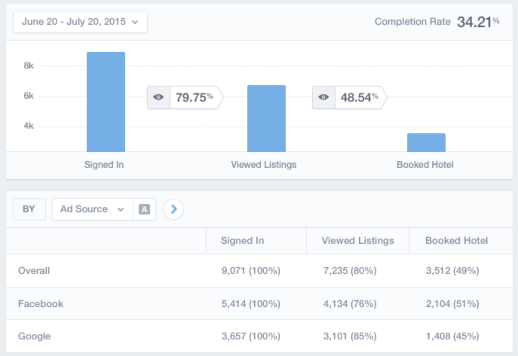
Task: Select the Booked Hotel funnel bar
Action: point(426,143)
